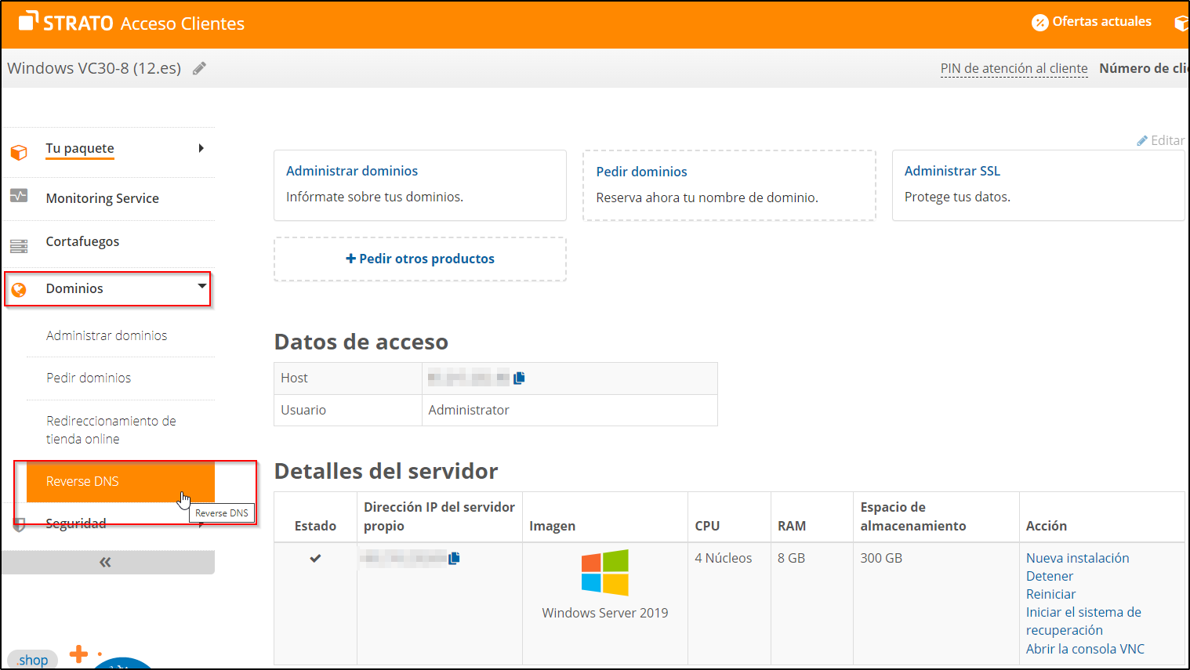Screen dimensions: 1190x670
Task: Click the Seguridad shield icon
Action: 19,523
